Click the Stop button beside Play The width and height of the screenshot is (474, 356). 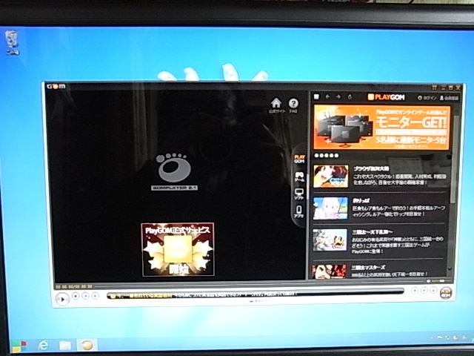pyautogui.click(x=76, y=296)
